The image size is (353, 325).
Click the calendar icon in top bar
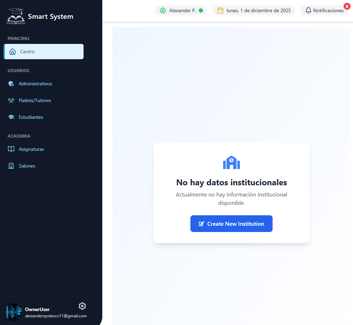(220, 10)
